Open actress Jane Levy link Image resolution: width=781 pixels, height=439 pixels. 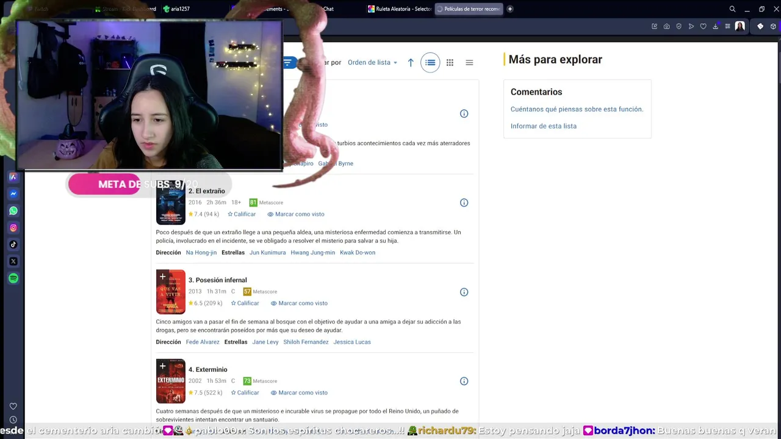coord(265,342)
